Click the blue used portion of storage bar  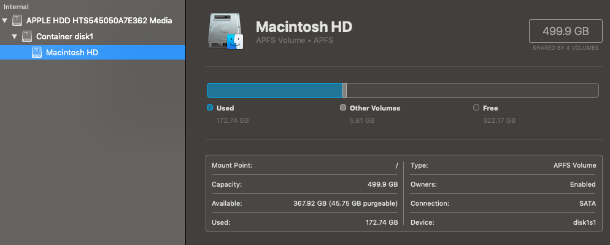point(275,90)
